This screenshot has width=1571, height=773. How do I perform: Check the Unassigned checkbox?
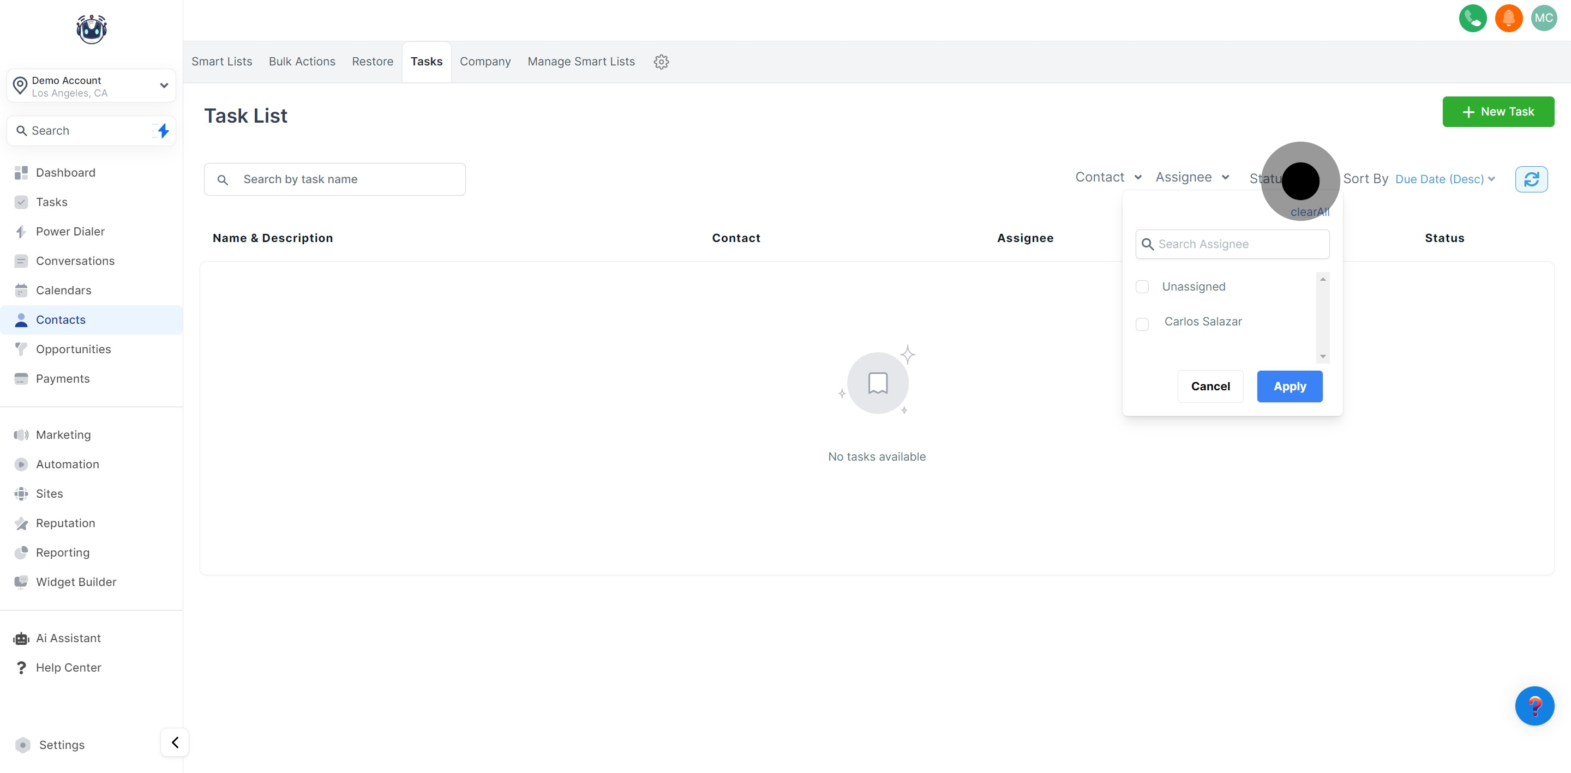[x=1142, y=287]
